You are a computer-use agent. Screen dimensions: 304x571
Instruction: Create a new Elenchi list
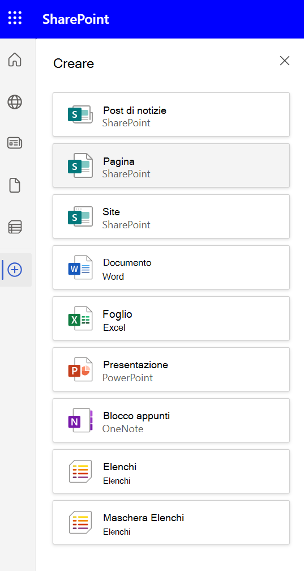pyautogui.click(x=171, y=471)
